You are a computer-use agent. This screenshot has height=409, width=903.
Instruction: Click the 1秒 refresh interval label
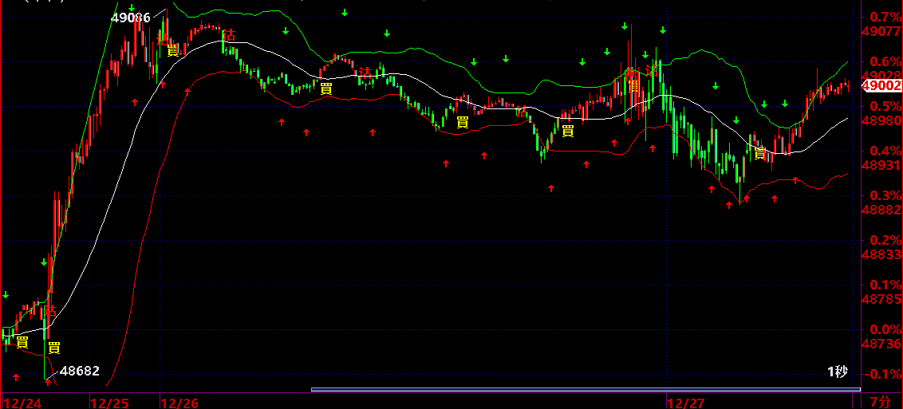point(838,372)
